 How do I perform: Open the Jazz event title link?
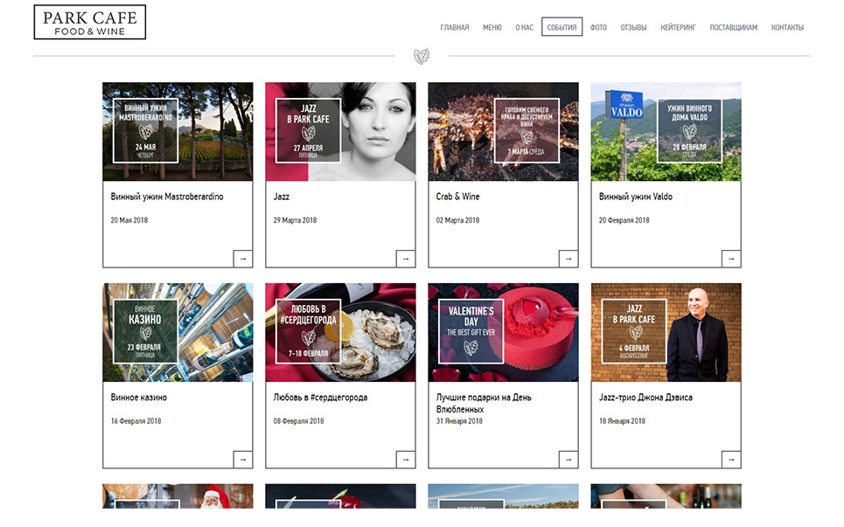click(282, 197)
